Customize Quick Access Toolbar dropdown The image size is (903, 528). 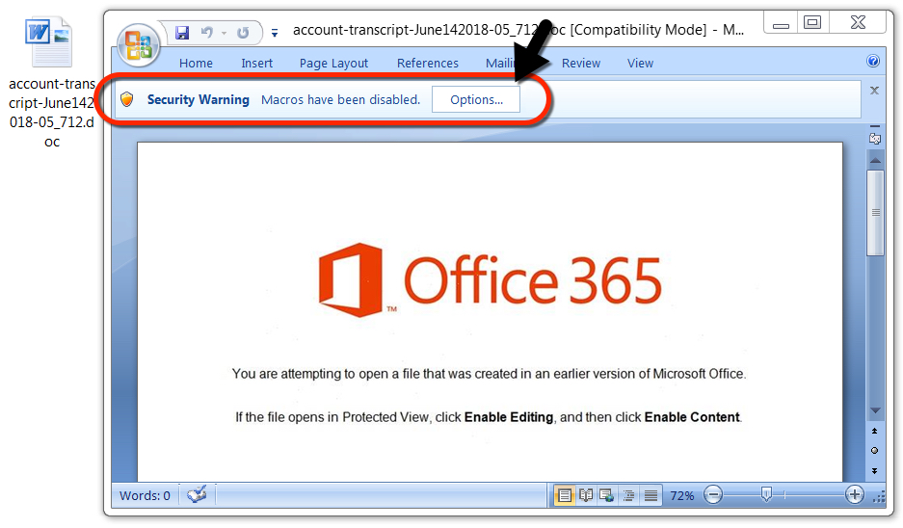coord(275,34)
